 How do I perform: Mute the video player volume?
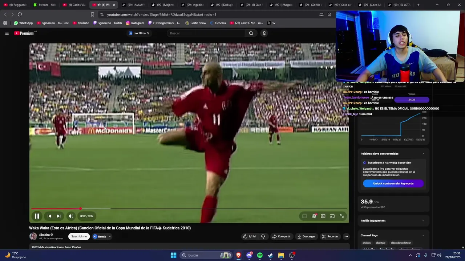click(71, 216)
